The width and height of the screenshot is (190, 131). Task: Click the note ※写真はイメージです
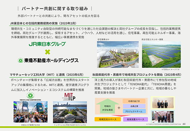click(x=170, y=70)
